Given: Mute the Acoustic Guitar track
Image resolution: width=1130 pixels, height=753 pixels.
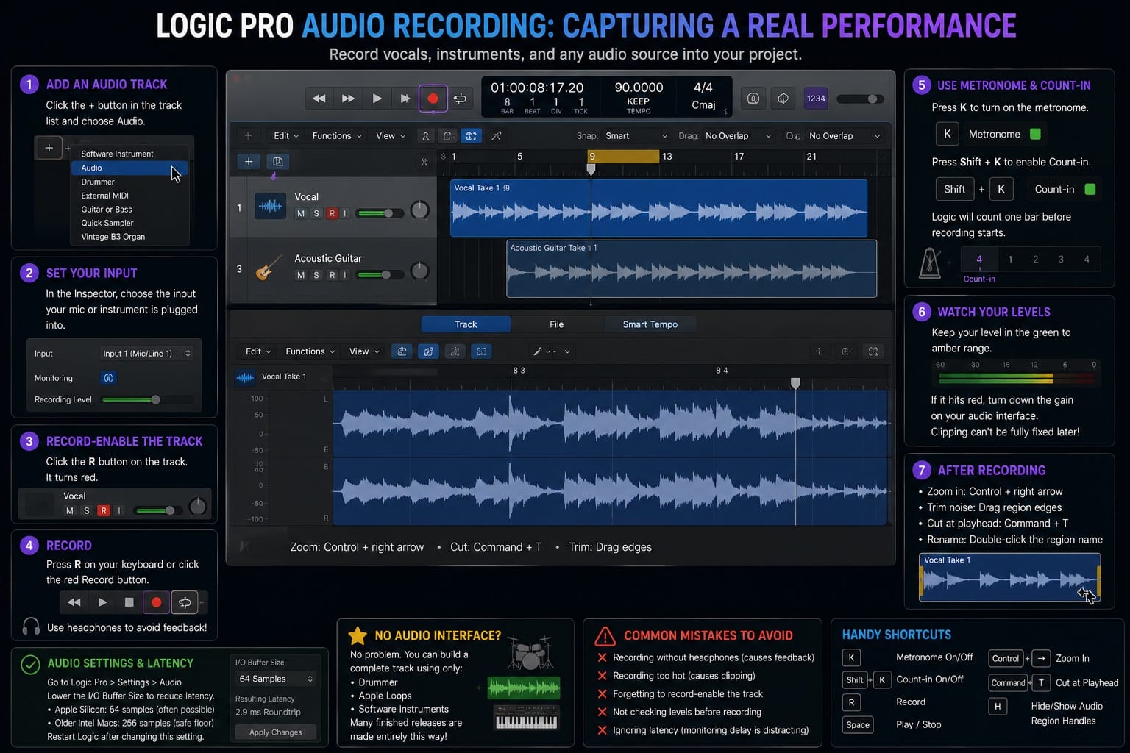Looking at the screenshot, I should click(300, 275).
